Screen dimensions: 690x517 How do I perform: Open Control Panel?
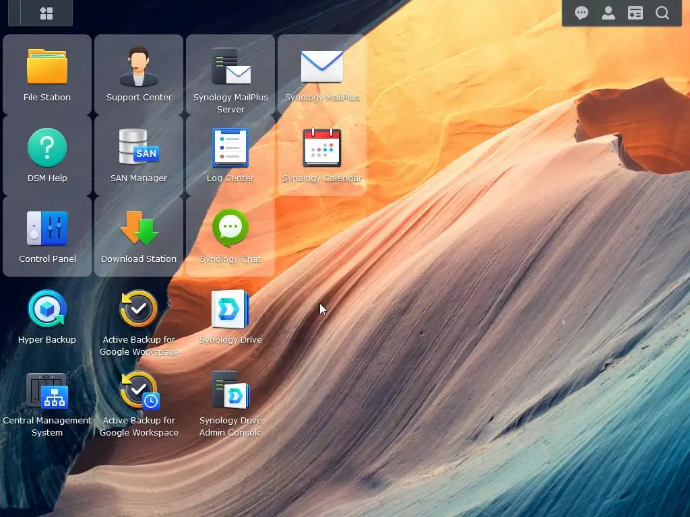coord(47,228)
